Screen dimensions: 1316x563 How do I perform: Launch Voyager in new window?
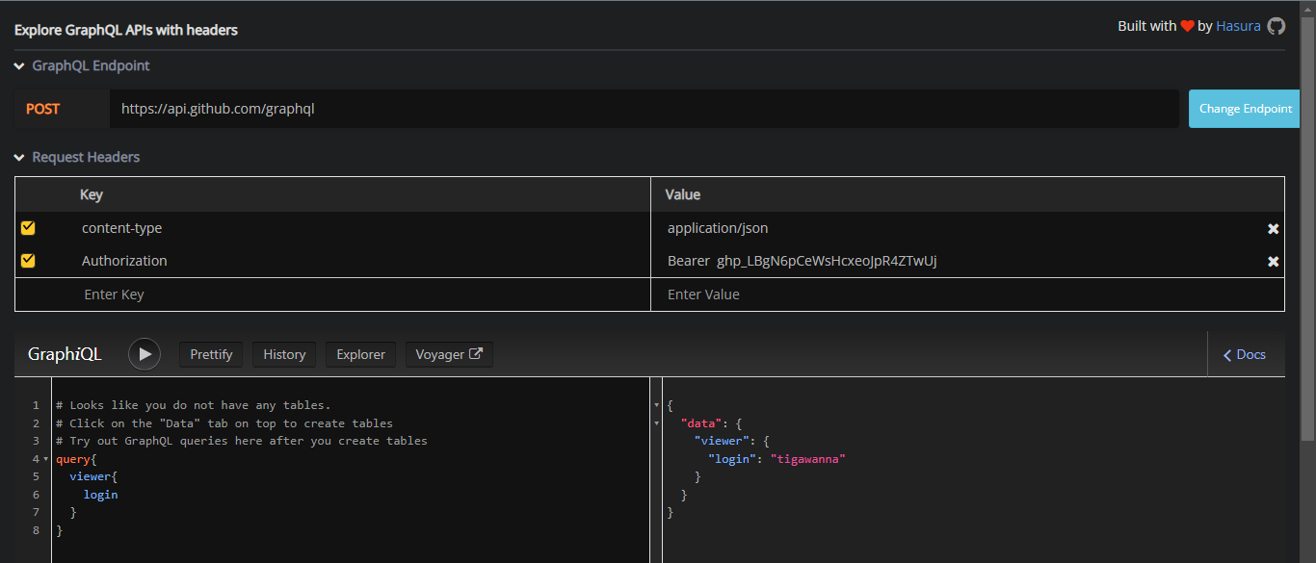coord(448,354)
